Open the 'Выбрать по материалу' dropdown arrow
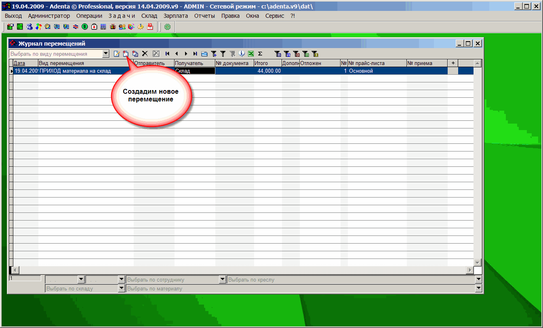Image resolution: width=543 pixels, height=328 pixels. click(x=479, y=288)
